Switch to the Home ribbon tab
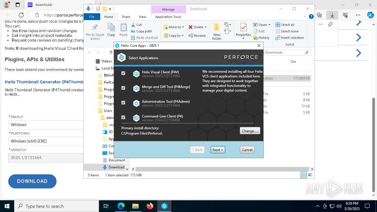 click(108, 17)
